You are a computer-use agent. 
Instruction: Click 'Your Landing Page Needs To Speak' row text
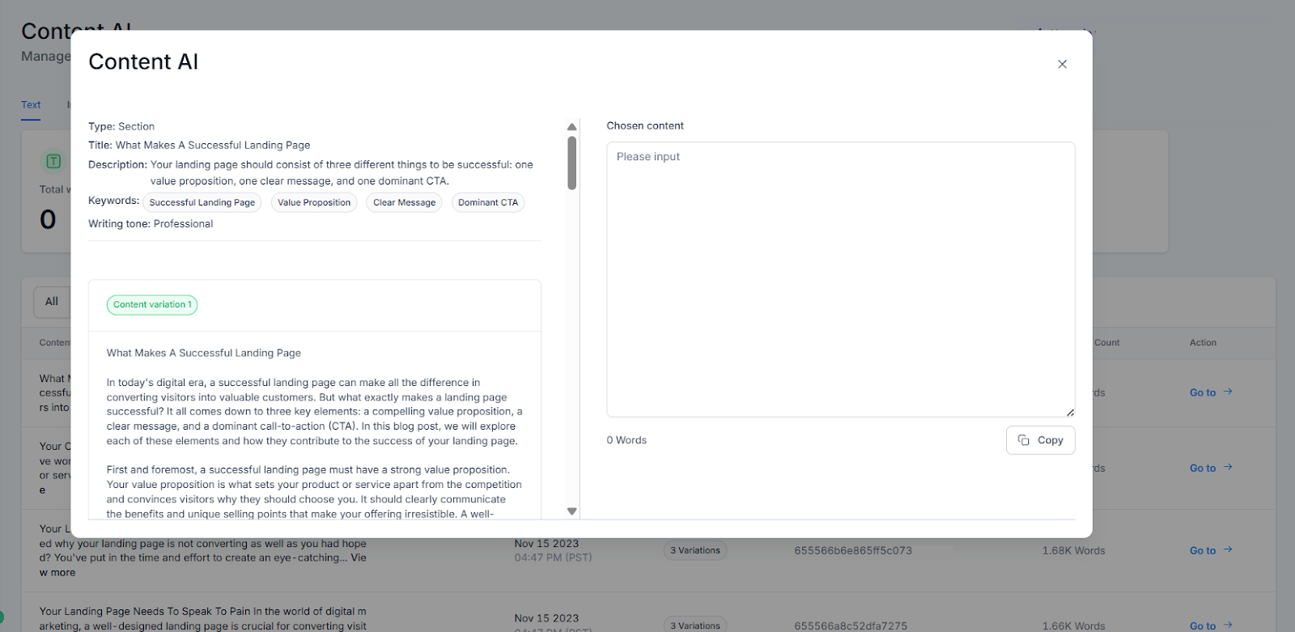(202, 618)
